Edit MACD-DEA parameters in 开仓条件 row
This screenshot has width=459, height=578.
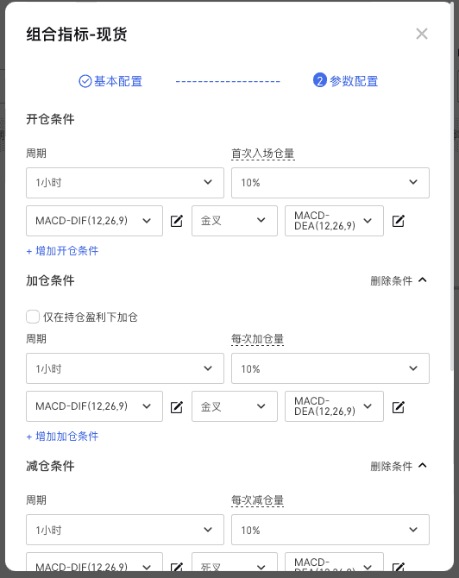398,221
